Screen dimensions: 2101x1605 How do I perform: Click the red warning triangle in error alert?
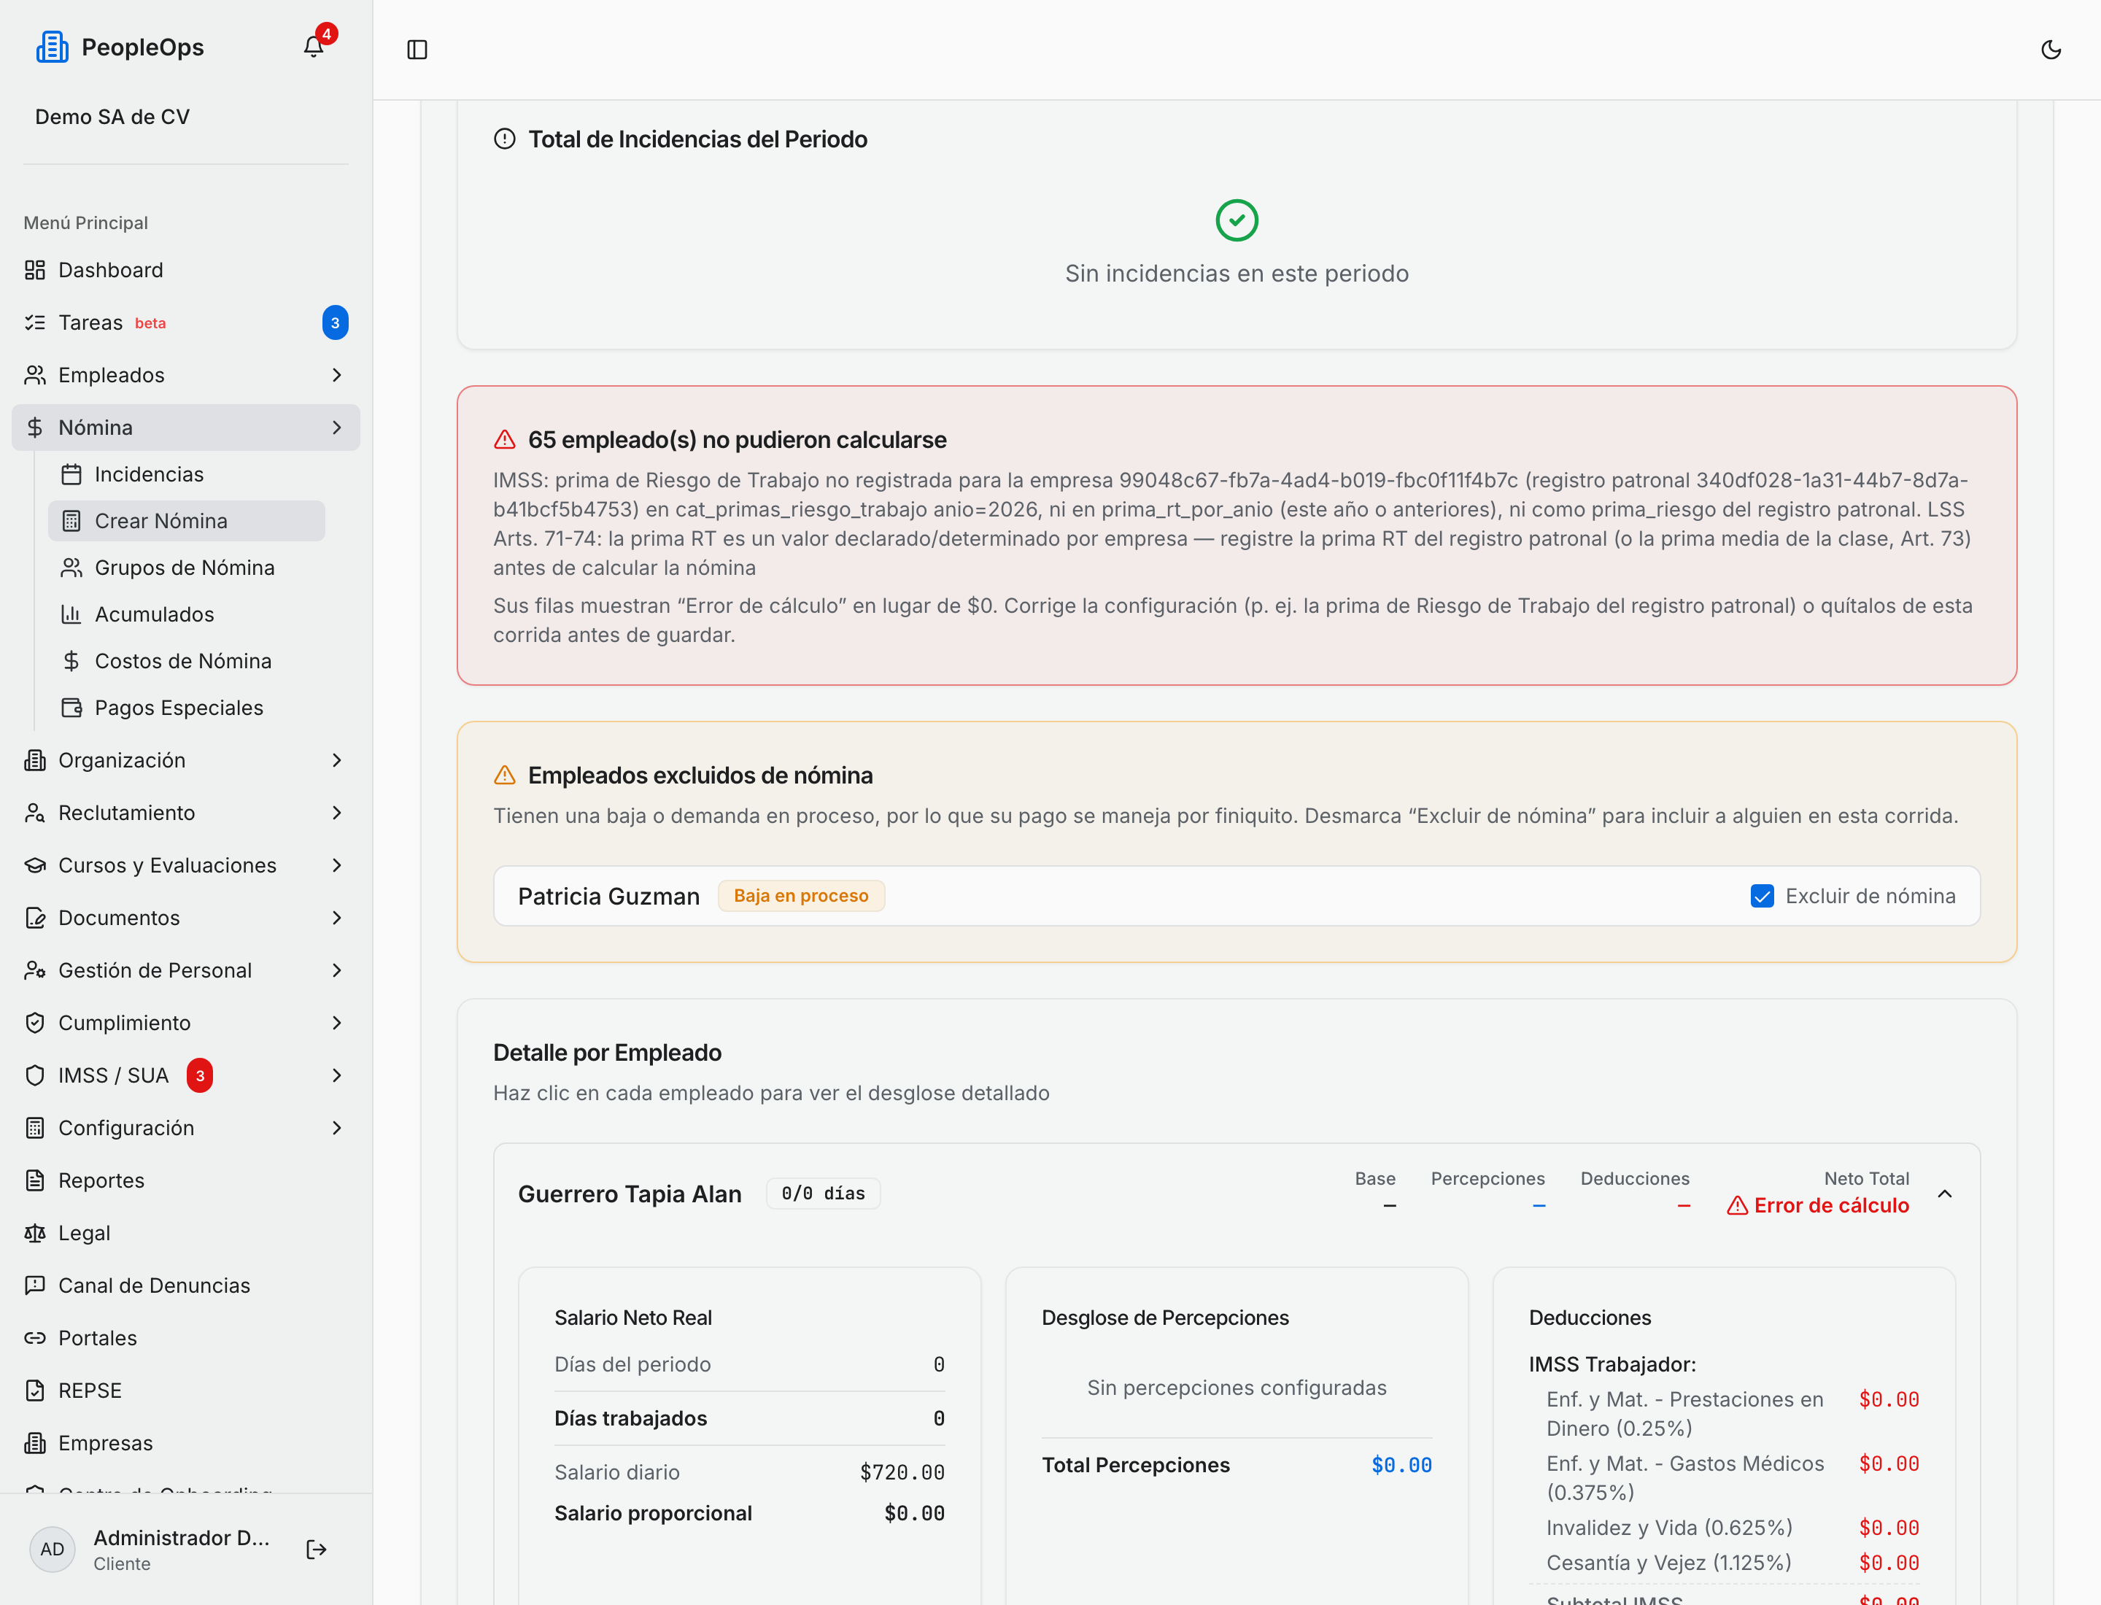pyautogui.click(x=505, y=439)
